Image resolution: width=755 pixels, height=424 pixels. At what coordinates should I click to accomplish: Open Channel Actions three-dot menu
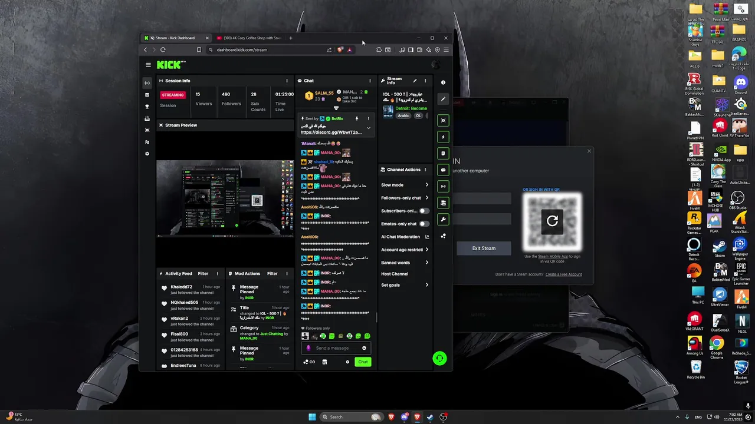tap(425, 170)
